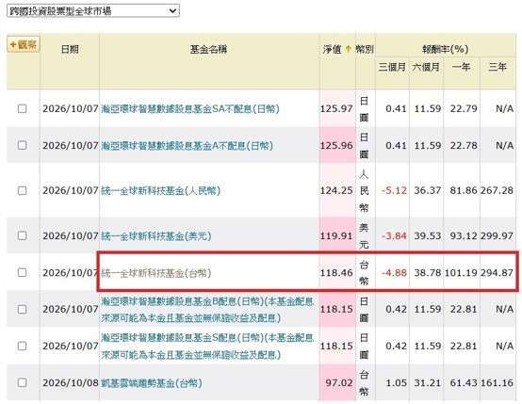Select the checkbox for 統一全球新科技基金(人民幣)
Image resolution: width=522 pixels, height=404 pixels.
(23, 190)
